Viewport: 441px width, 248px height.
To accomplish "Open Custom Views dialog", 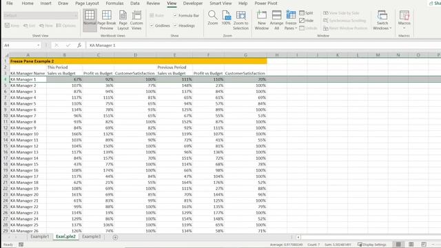I will point(136,20).
